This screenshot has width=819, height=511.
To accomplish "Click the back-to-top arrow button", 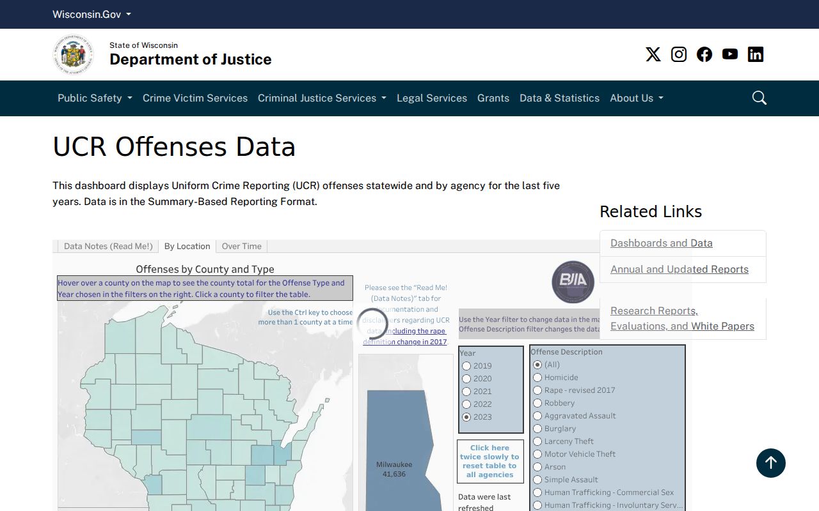I will pyautogui.click(x=771, y=463).
